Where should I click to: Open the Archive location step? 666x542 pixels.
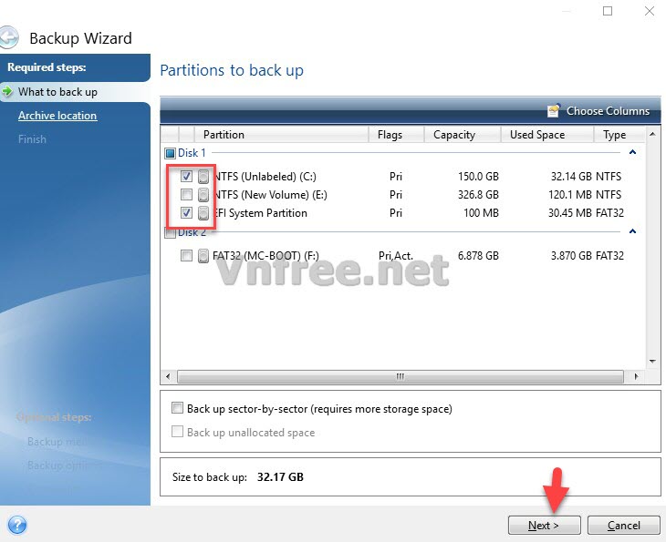coord(57,116)
